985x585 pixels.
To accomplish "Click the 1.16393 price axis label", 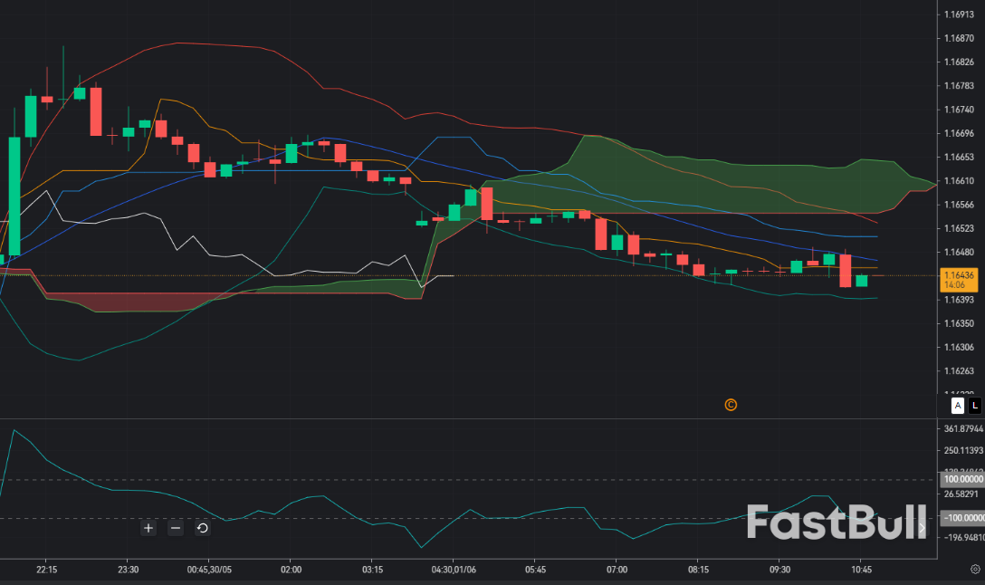I will pos(960,300).
